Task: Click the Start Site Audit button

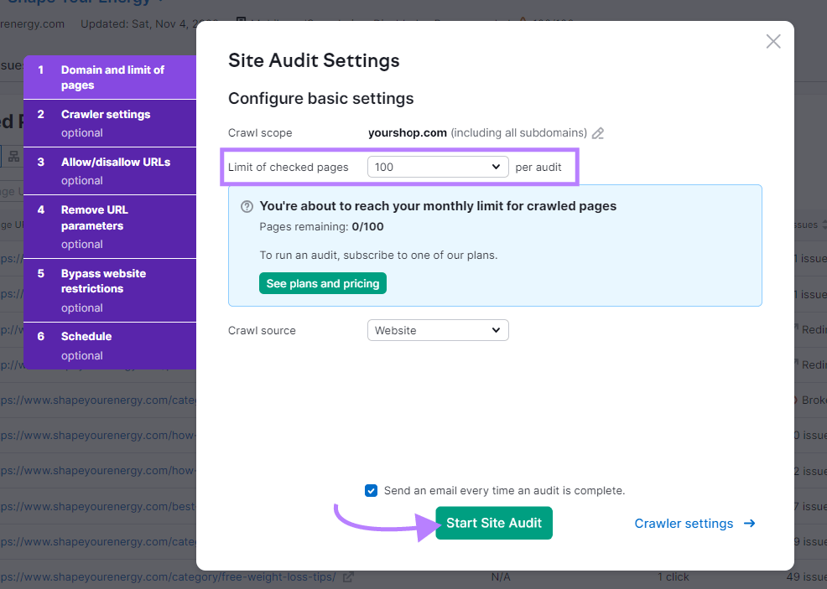Action: (493, 523)
